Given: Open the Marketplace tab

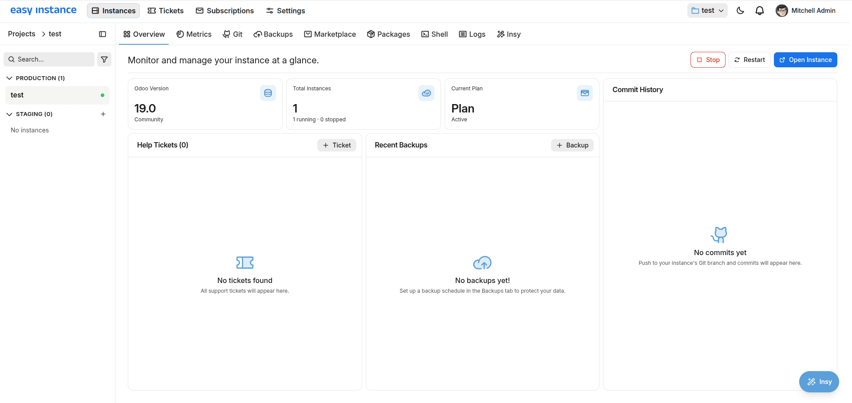Looking at the screenshot, I should pos(330,34).
